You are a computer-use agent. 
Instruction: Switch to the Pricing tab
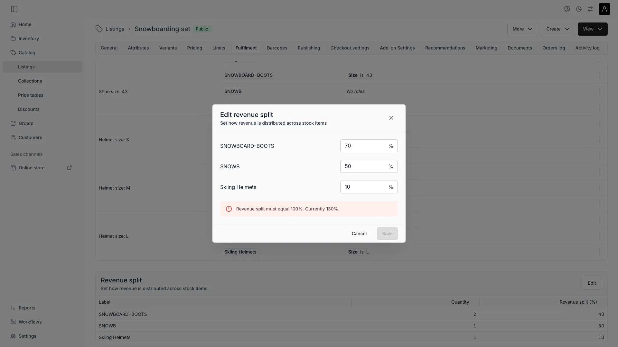point(194,48)
